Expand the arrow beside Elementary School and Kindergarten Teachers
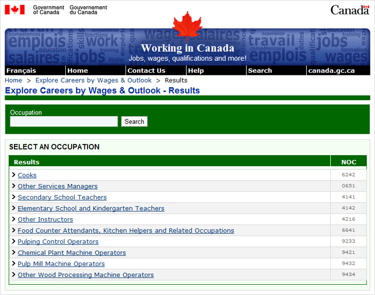Screen dimensions: 375x295 (14, 208)
